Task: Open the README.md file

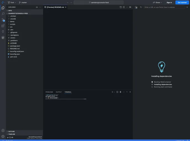Action: pos(25,49)
